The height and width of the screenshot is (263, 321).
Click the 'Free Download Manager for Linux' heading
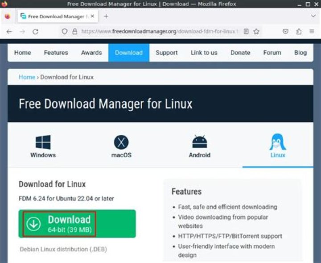pos(105,104)
